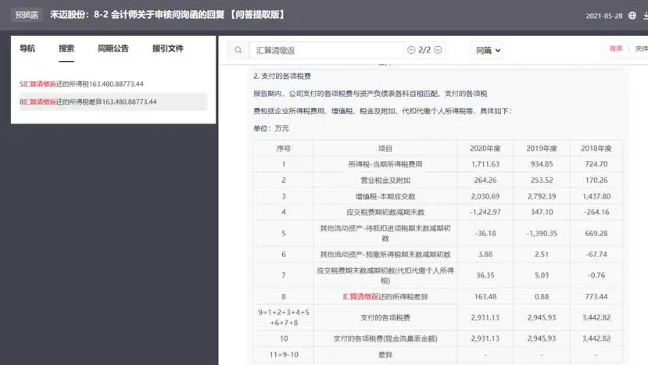
Task: Click the value 347.10
Action: 542,212
